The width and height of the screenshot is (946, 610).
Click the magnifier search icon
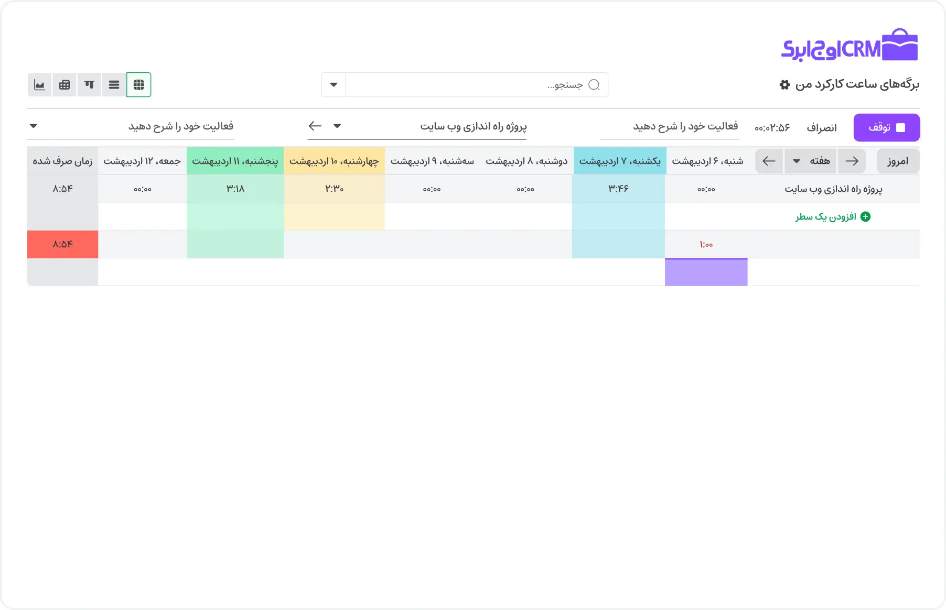click(x=594, y=85)
